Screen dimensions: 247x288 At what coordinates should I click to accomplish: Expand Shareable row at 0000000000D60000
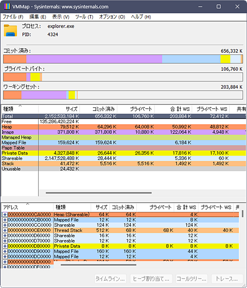point(5,236)
